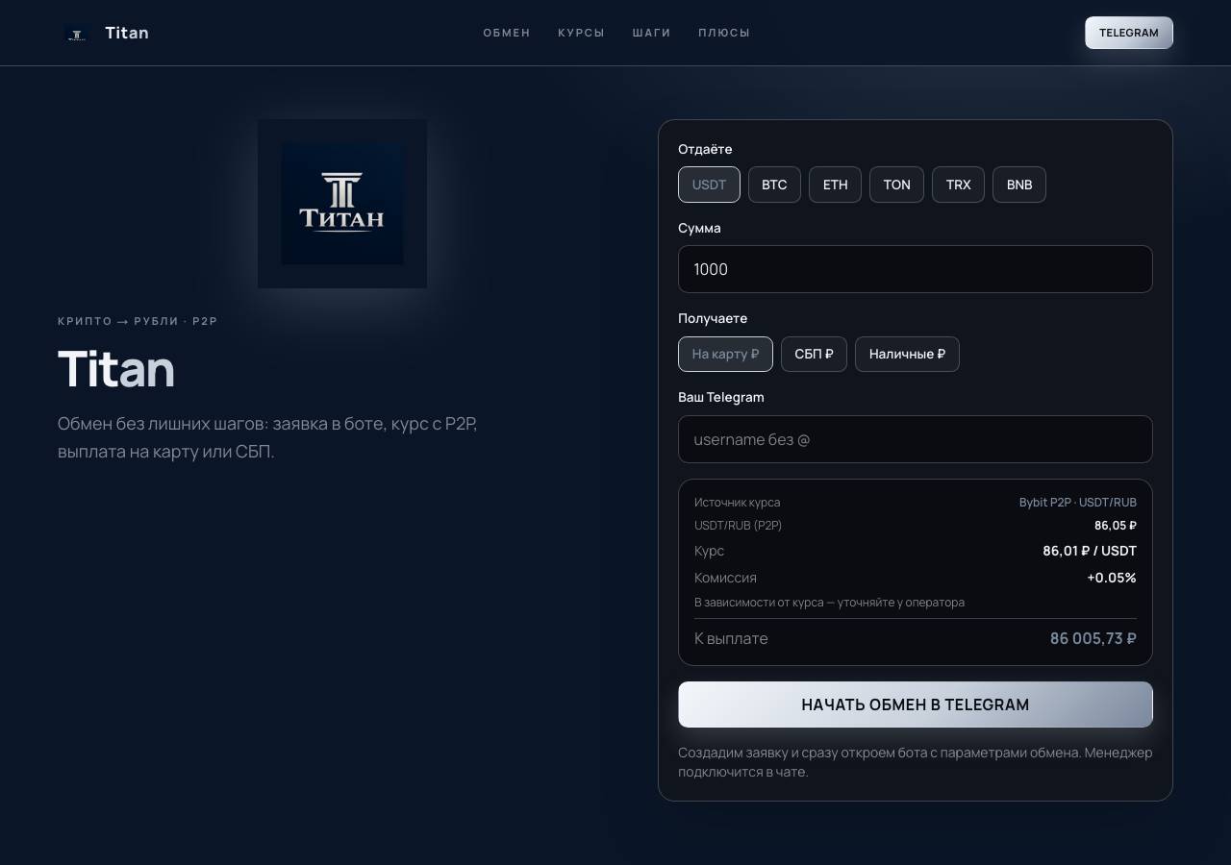Choose TON currency option

tap(896, 185)
